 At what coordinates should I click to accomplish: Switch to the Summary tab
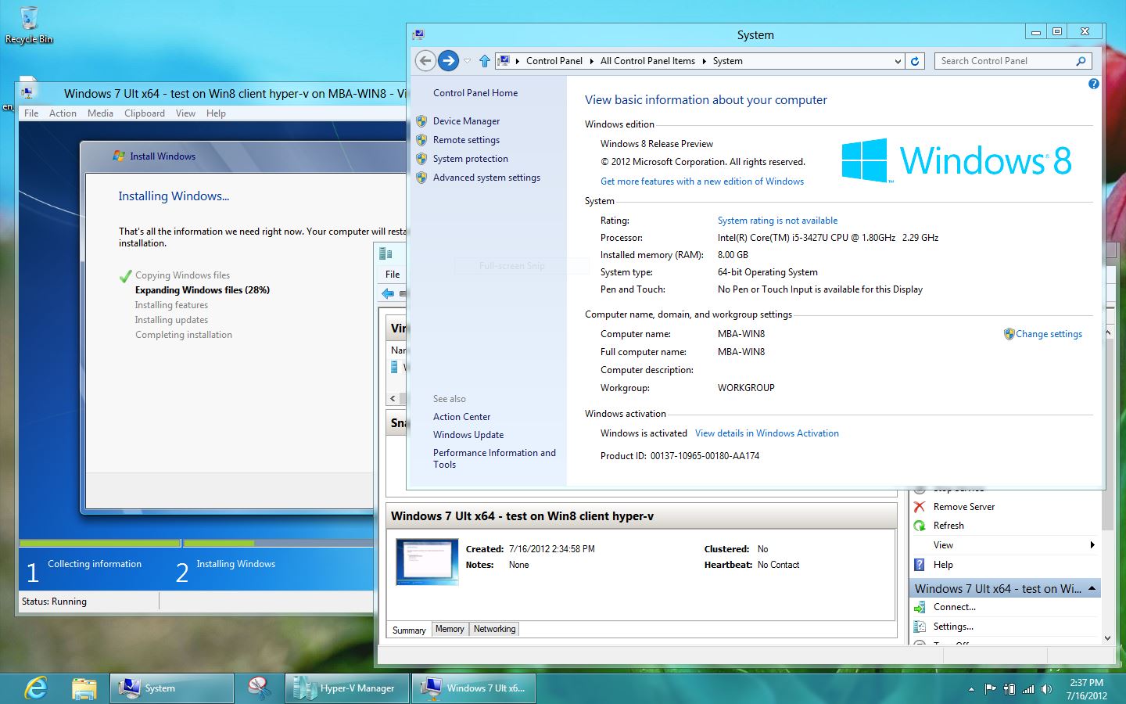click(409, 630)
